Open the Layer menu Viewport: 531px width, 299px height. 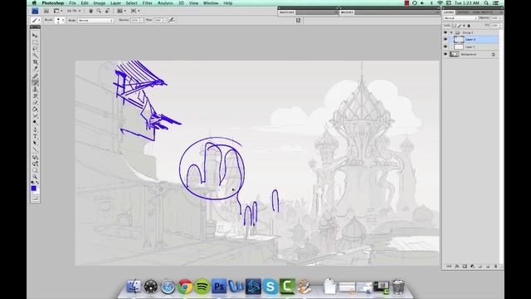[115, 3]
